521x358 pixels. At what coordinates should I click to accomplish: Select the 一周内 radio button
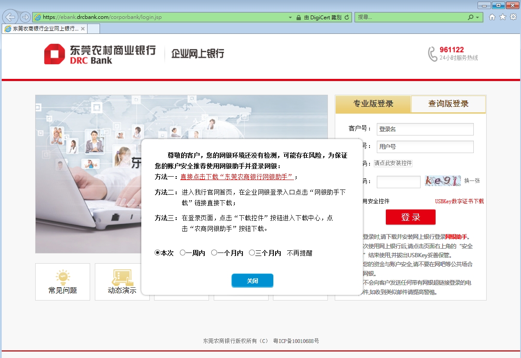182,253
